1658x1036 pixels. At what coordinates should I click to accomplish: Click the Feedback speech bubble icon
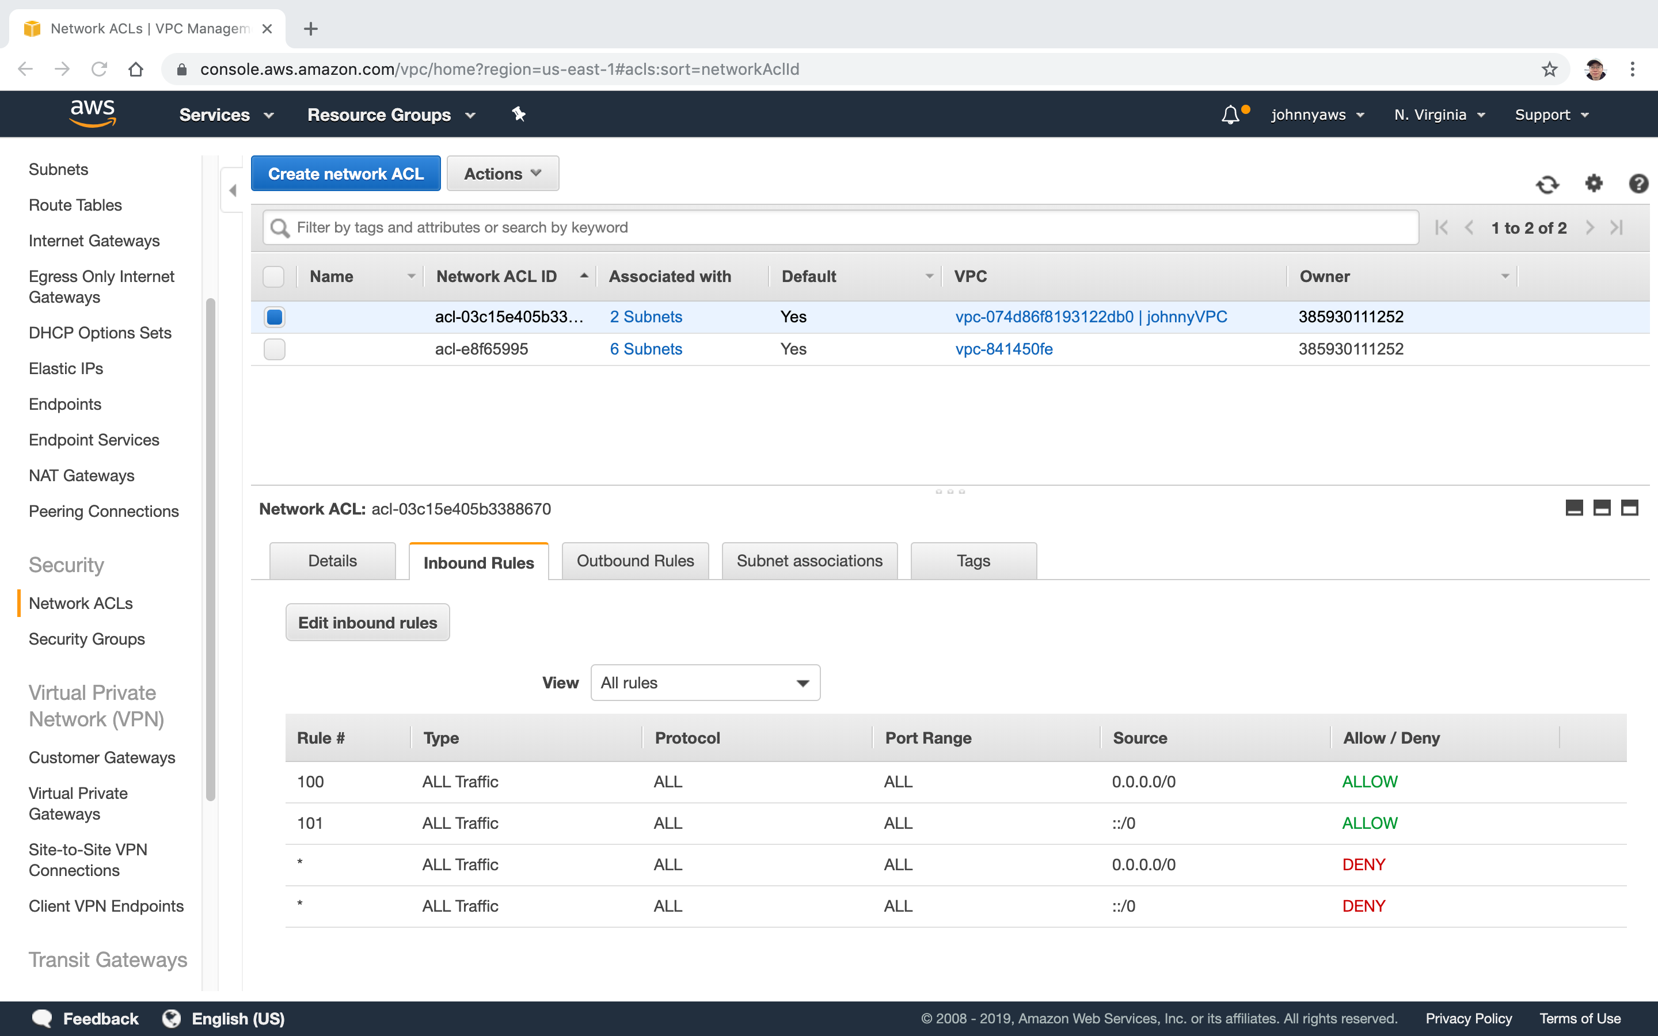42,1018
